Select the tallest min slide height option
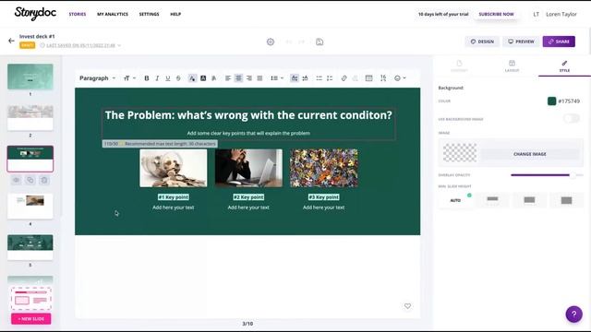The height and width of the screenshot is (332, 591). [566, 200]
